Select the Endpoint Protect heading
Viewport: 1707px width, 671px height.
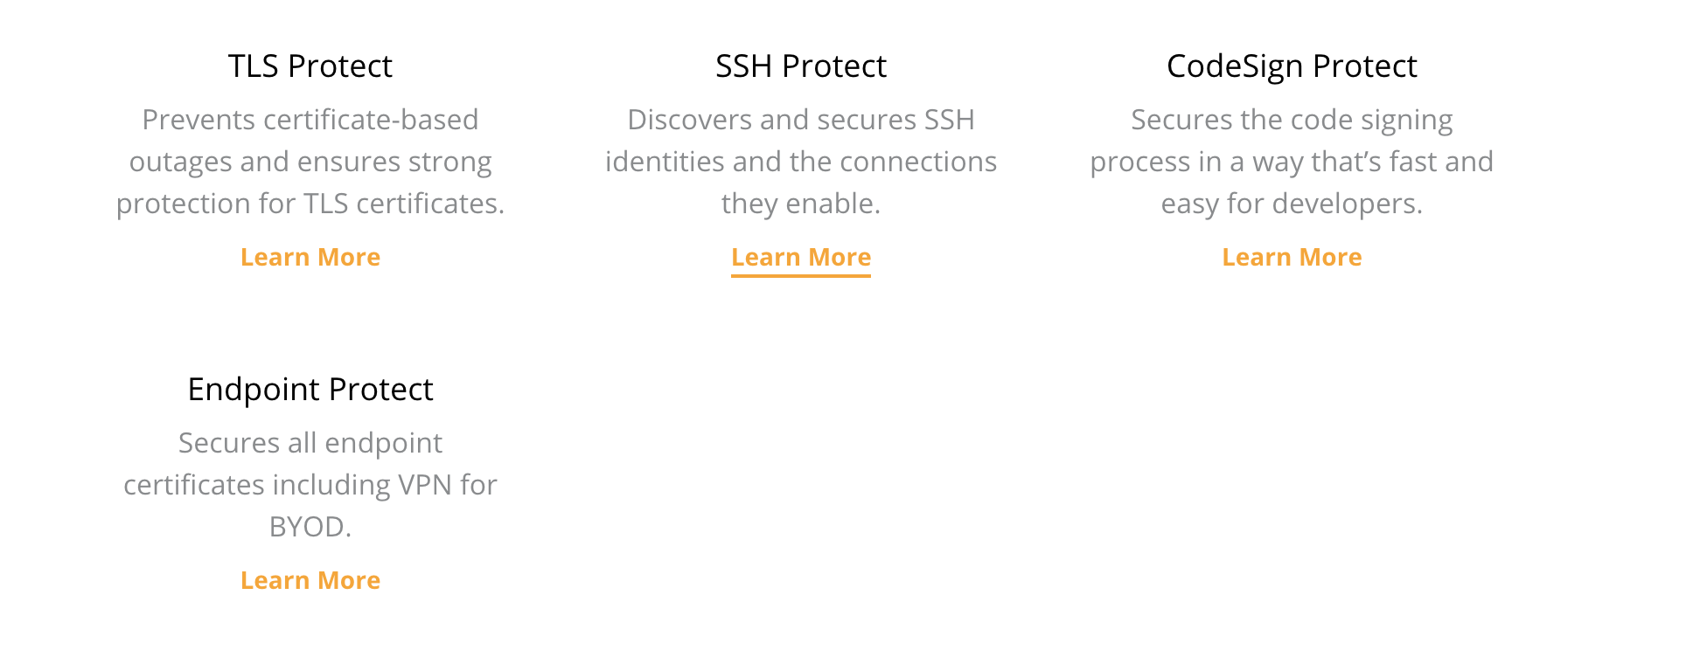point(310,390)
